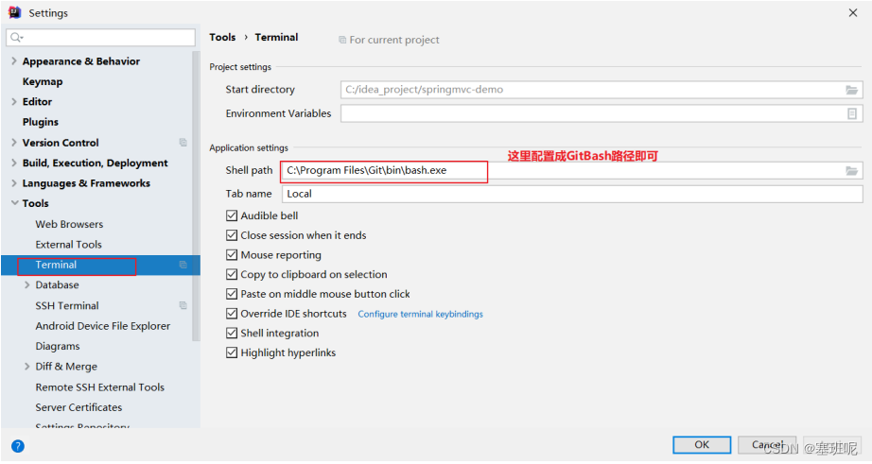The height and width of the screenshot is (464, 872).
Task: Open Plugins settings page
Action: coord(40,122)
